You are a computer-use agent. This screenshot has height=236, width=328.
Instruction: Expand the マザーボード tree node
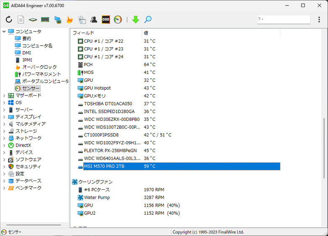pos(4,96)
